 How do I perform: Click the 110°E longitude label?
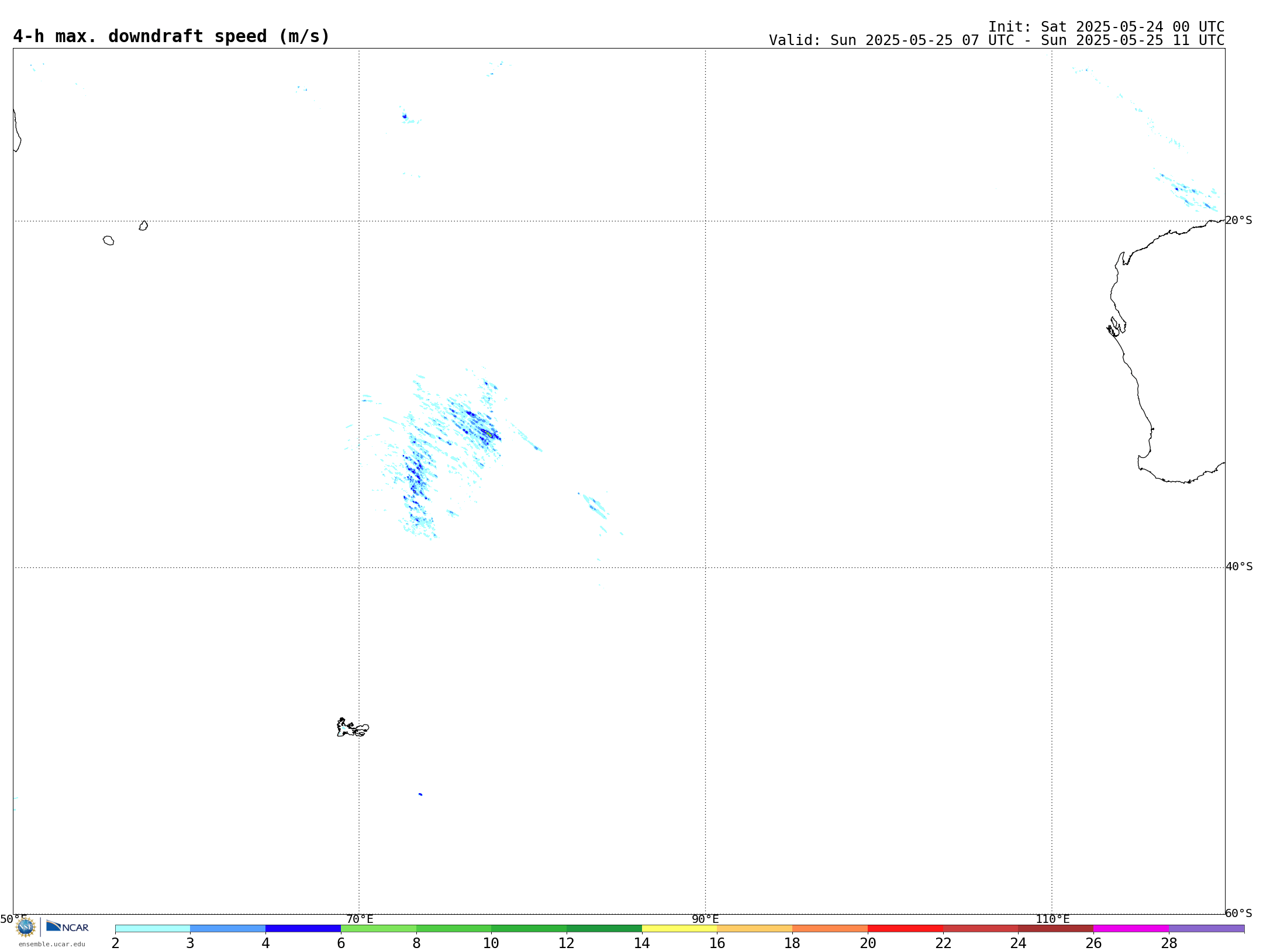[1052, 919]
